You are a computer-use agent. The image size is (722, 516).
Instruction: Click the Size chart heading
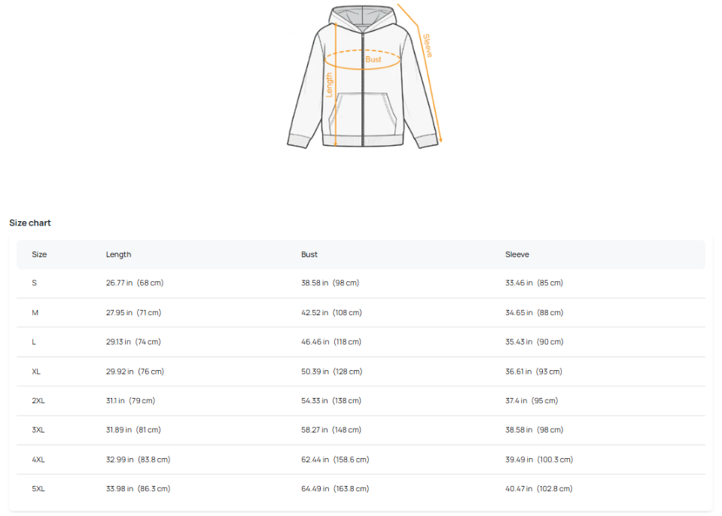30,223
